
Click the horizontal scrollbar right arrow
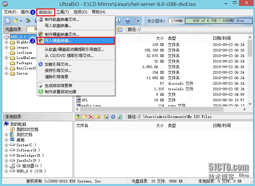(244, 109)
